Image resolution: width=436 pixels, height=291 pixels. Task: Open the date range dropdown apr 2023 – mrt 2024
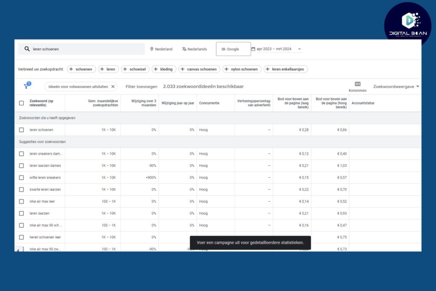(277, 49)
